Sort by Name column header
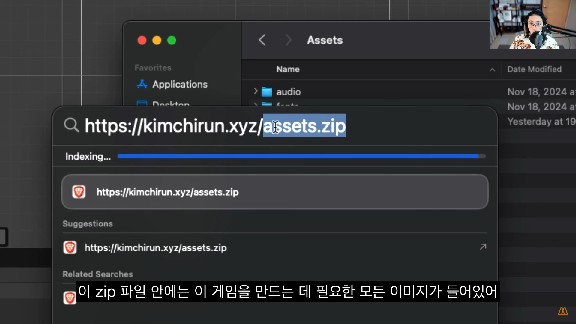Screen dimensions: 576x324 (x=288, y=69)
